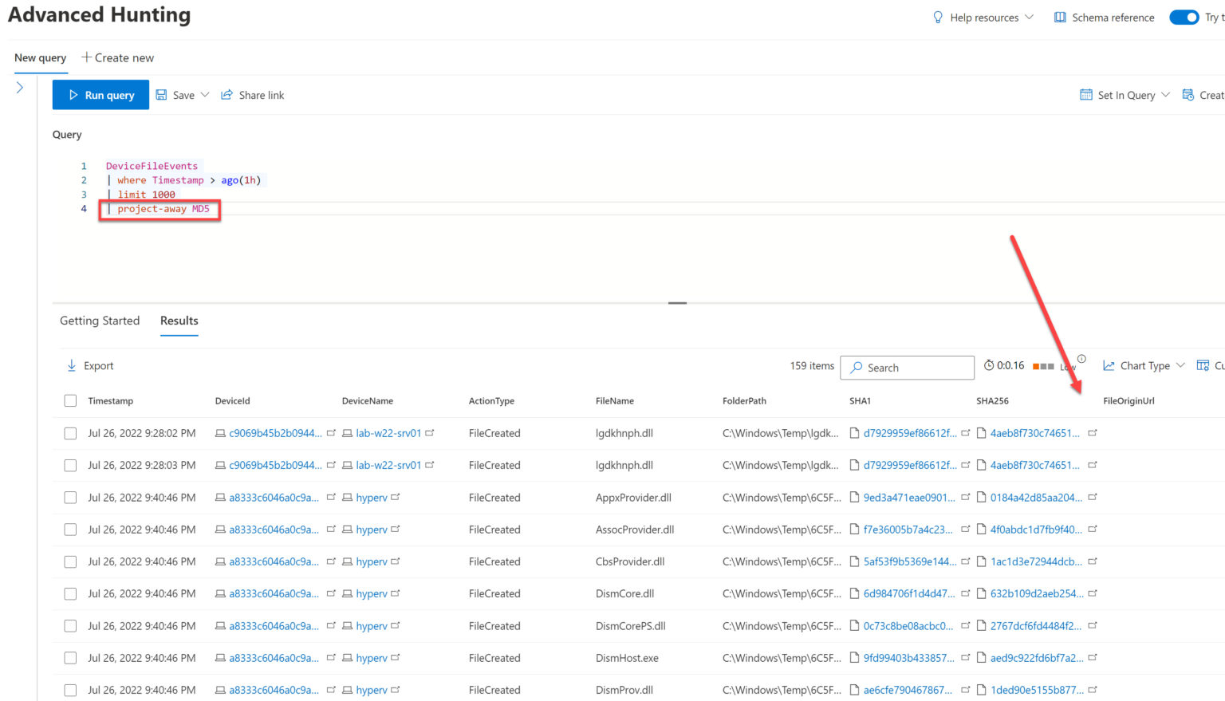Image resolution: width=1225 pixels, height=701 pixels.
Task: Click the info icon beside Low usage
Action: pyautogui.click(x=1081, y=359)
